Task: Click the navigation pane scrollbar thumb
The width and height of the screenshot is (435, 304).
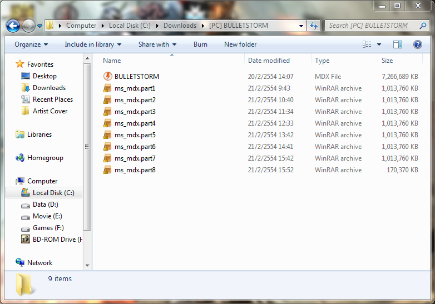Action: [87, 147]
